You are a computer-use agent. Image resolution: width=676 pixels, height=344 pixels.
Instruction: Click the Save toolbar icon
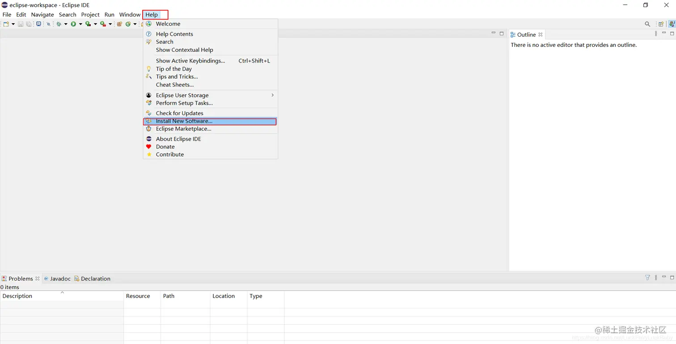[x=21, y=24]
